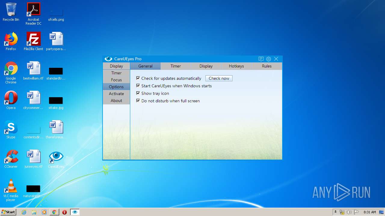Click the network tray icon
Screen dimensions: 385x216
(342, 212)
